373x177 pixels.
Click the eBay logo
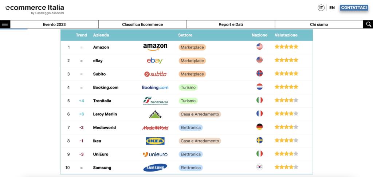[x=155, y=60]
